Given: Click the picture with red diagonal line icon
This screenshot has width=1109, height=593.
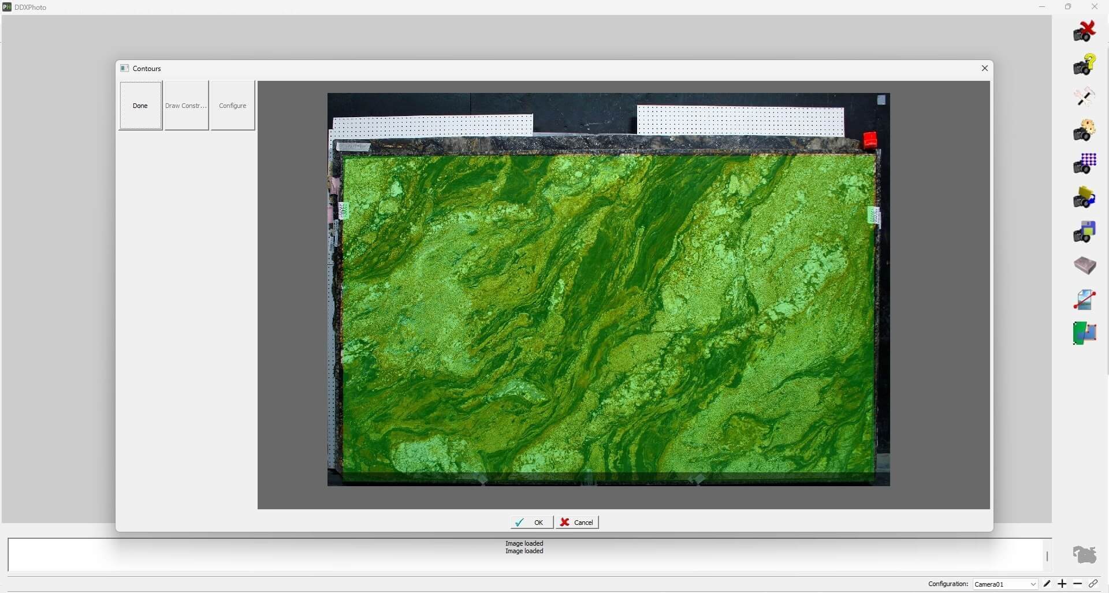Looking at the screenshot, I should pyautogui.click(x=1084, y=300).
